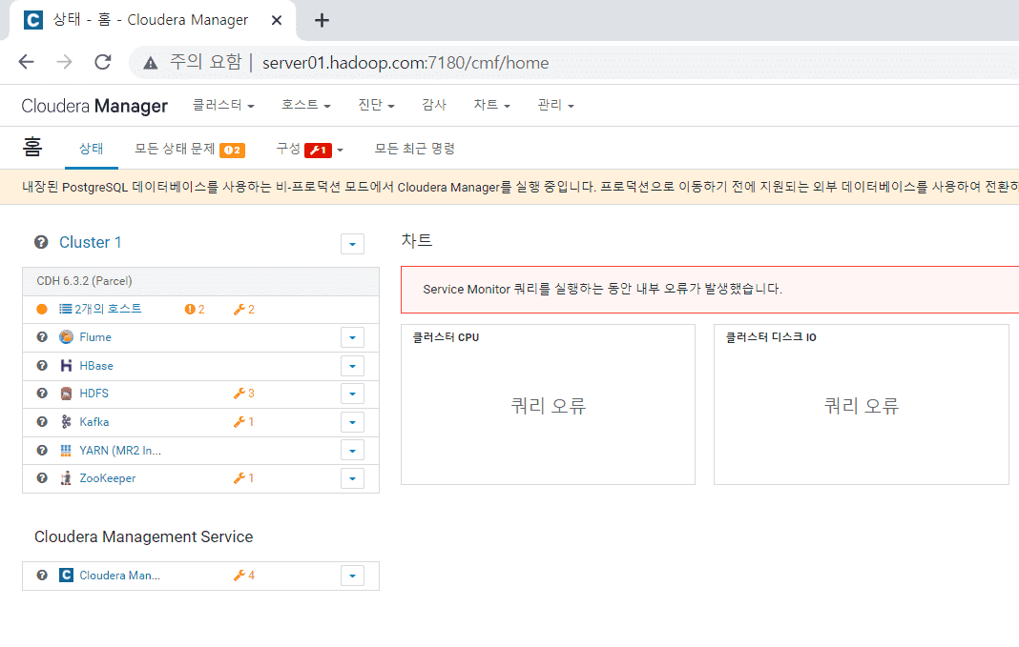Click the Kafka status question icon
Image resolution: width=1019 pixels, height=647 pixels.
coord(42,422)
